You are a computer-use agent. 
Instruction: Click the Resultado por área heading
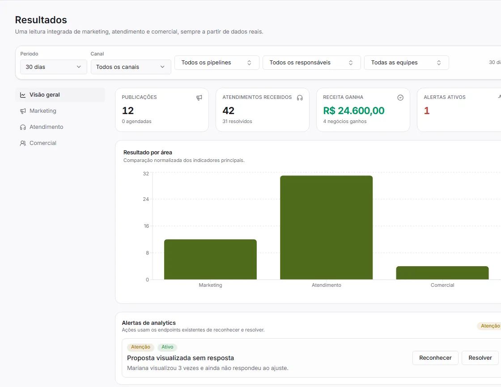click(x=148, y=153)
